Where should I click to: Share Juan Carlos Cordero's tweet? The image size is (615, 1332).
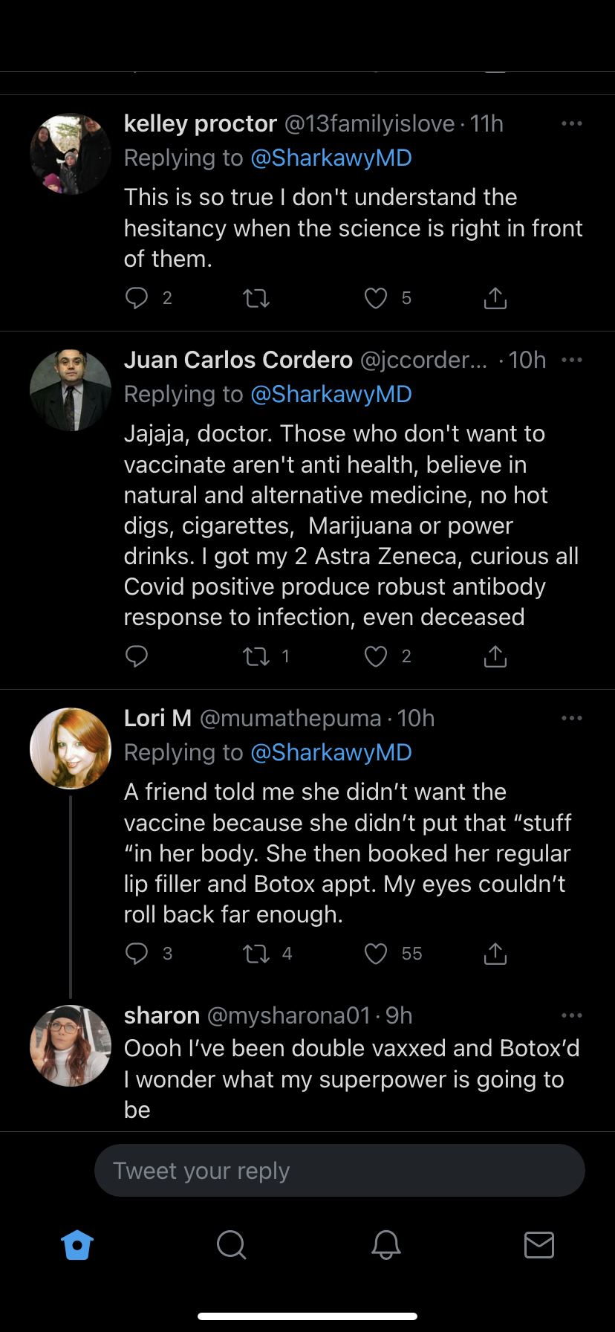[495, 656]
